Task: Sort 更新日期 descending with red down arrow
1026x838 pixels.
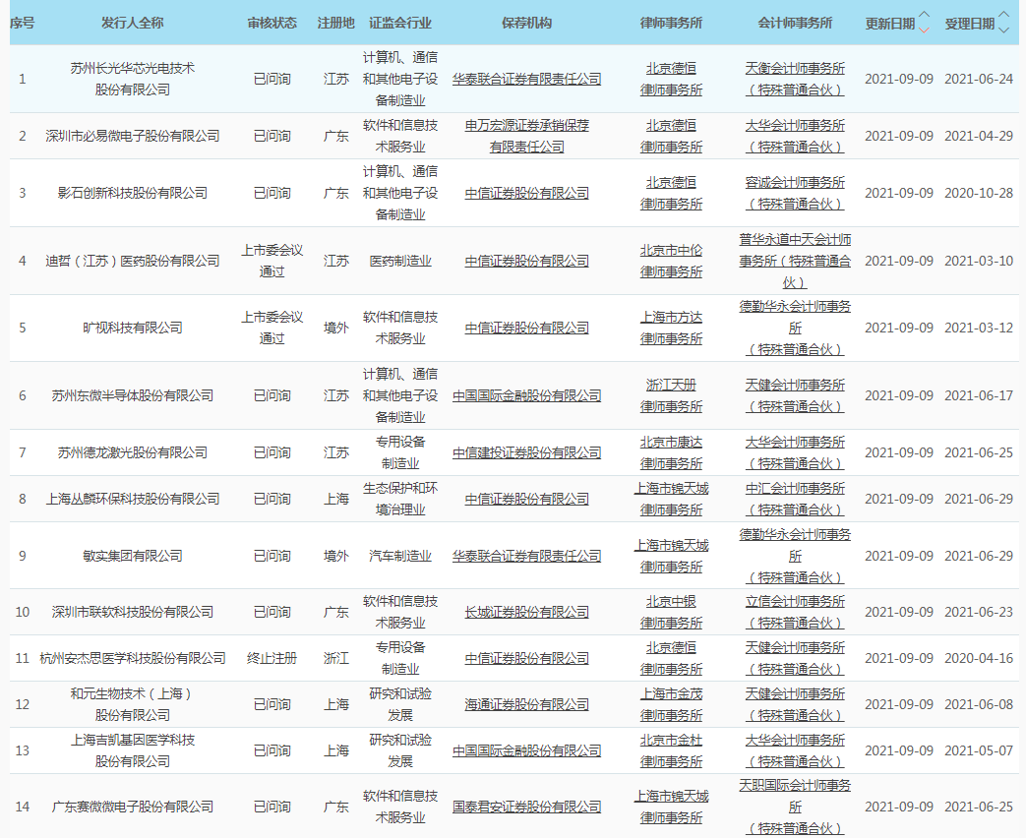Action: pyautogui.click(x=923, y=30)
